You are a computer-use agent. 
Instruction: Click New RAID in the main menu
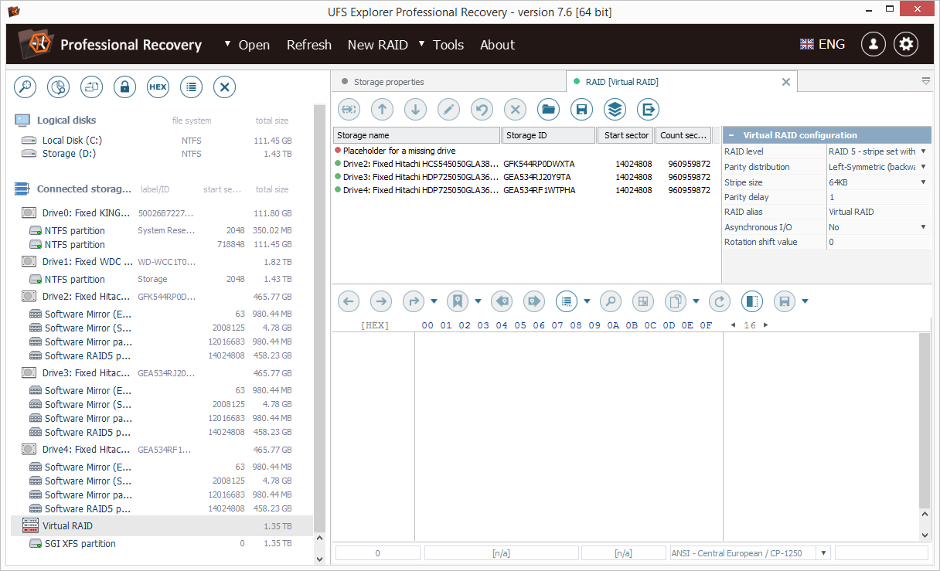(x=378, y=45)
